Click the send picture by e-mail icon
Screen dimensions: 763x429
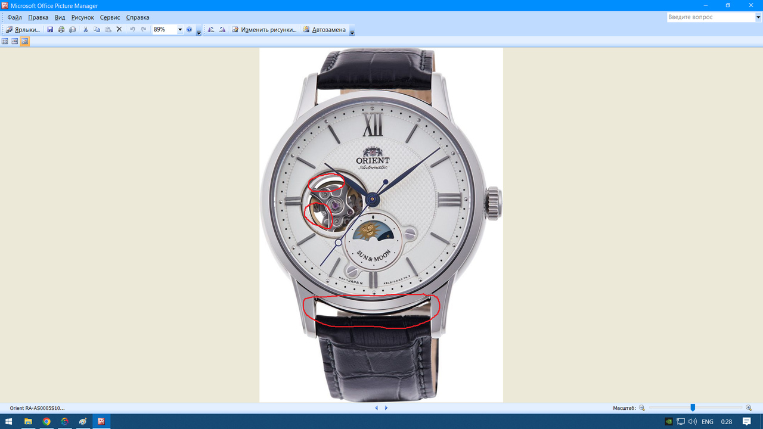[72, 29]
